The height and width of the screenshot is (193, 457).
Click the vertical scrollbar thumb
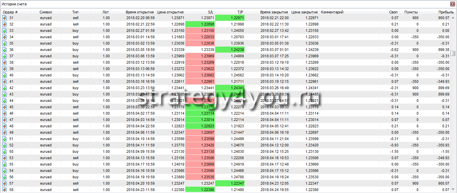tap(453, 54)
